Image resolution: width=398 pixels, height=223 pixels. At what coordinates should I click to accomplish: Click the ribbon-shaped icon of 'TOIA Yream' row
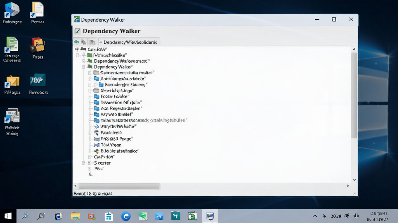point(96,145)
